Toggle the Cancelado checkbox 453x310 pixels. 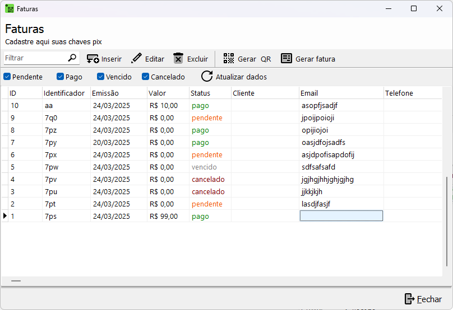(146, 77)
